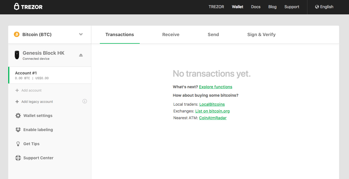Click the Add legacy account label

point(37,102)
